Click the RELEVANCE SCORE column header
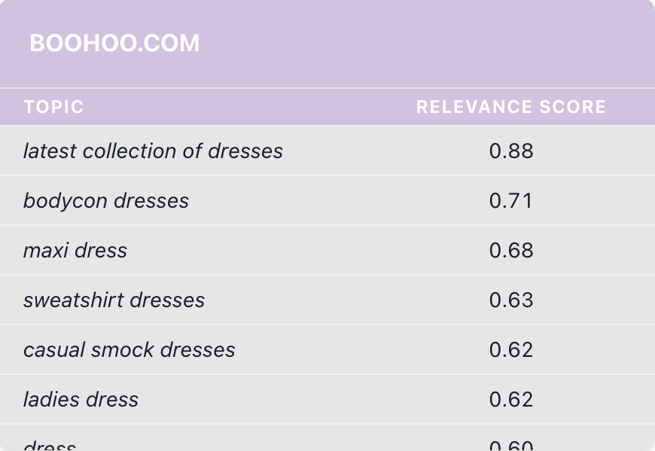The height and width of the screenshot is (451, 655). pos(510,107)
